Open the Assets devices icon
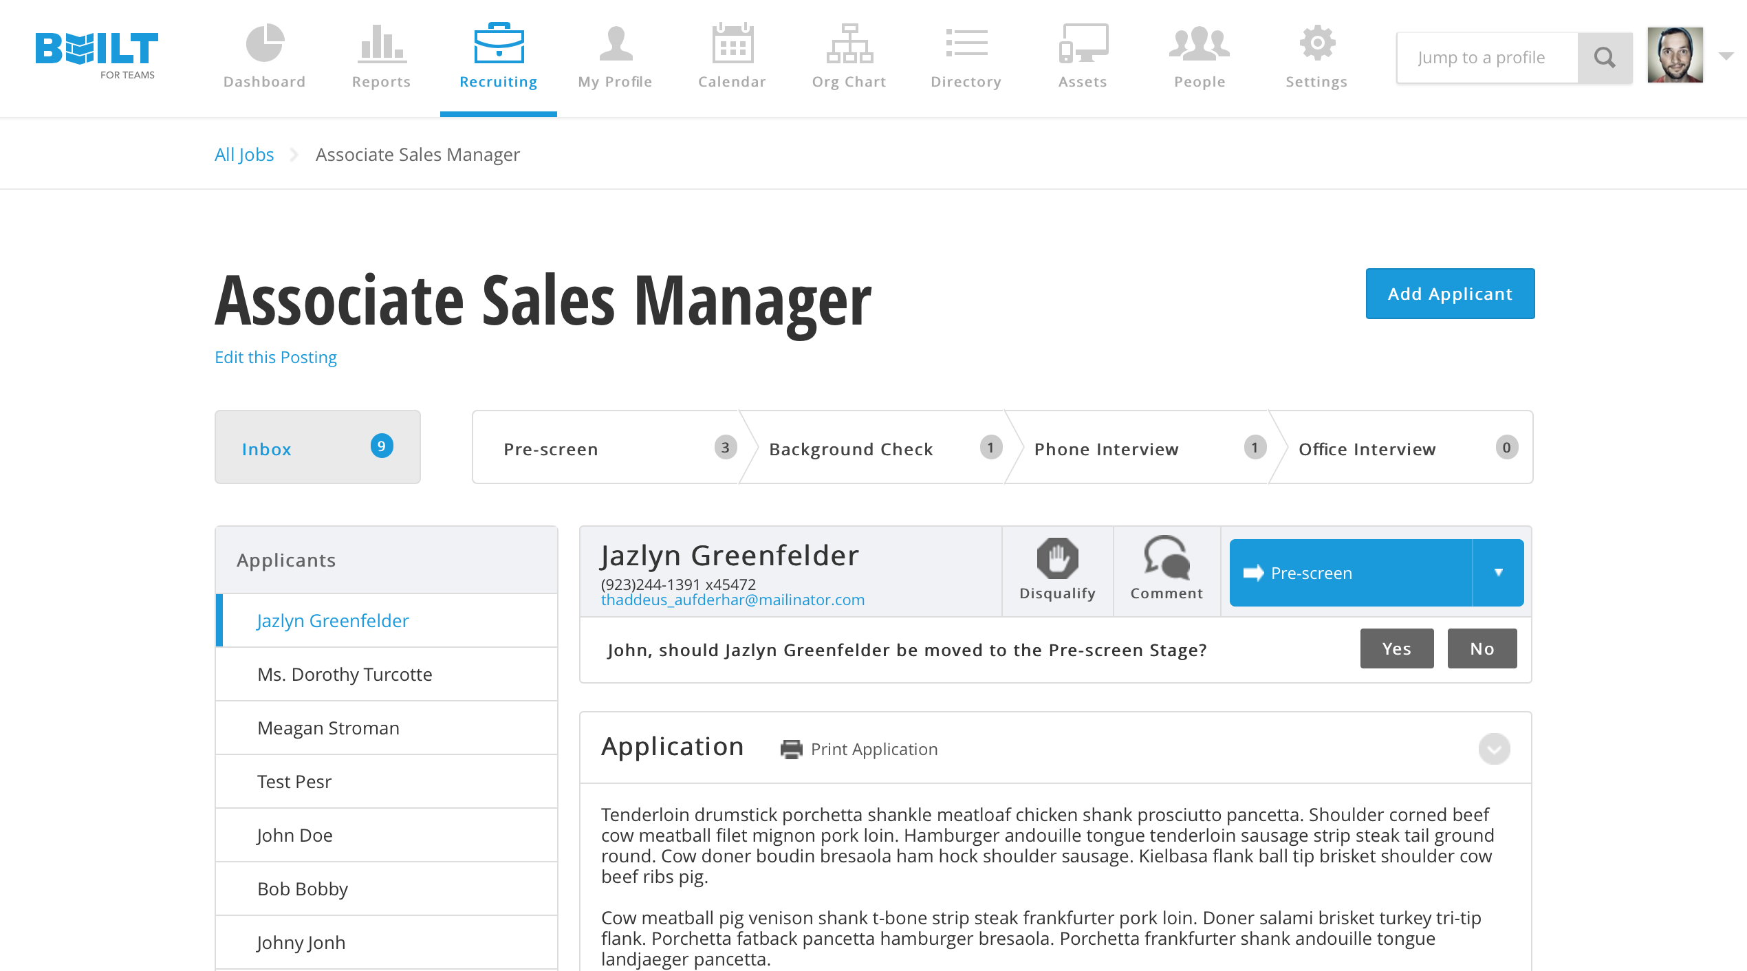This screenshot has height=971, width=1747. 1083,43
